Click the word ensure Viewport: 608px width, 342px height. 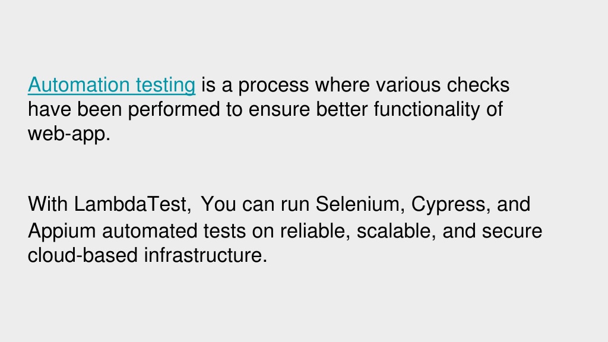(279, 110)
